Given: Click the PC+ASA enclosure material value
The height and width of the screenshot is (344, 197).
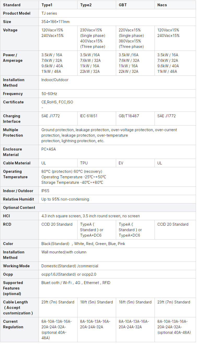Looking at the screenshot, I should pyautogui.click(x=49, y=149).
